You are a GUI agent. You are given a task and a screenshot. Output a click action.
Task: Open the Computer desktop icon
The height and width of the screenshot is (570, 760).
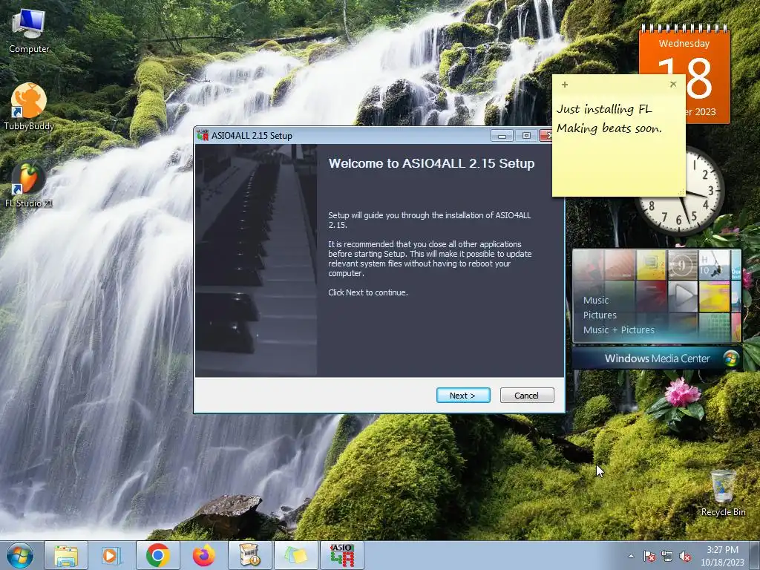click(29, 30)
